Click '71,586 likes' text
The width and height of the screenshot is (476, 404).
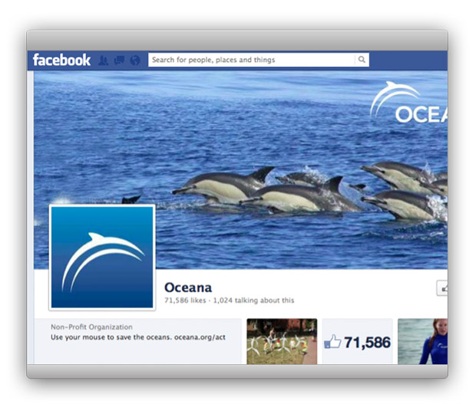(x=185, y=301)
